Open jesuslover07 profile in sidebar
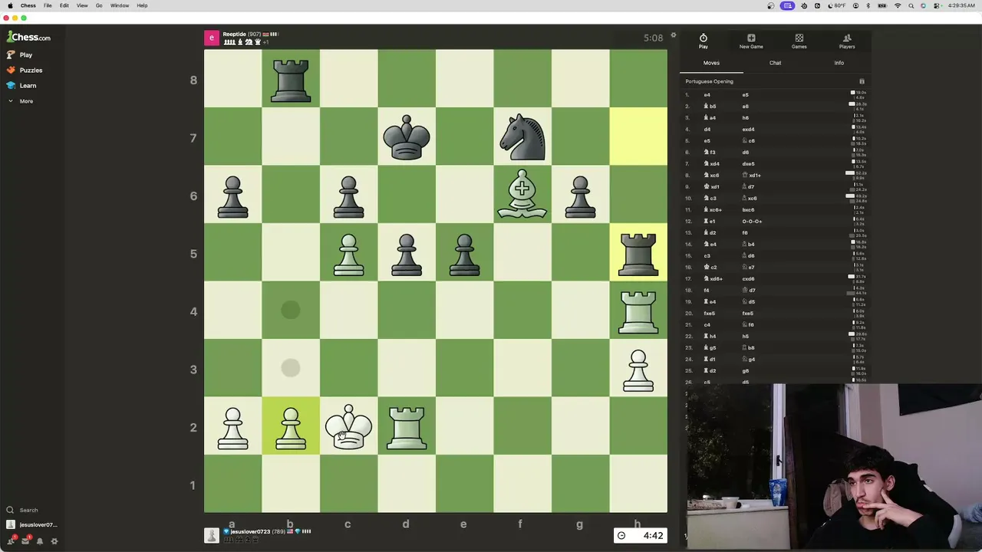982x552 pixels. (31, 525)
